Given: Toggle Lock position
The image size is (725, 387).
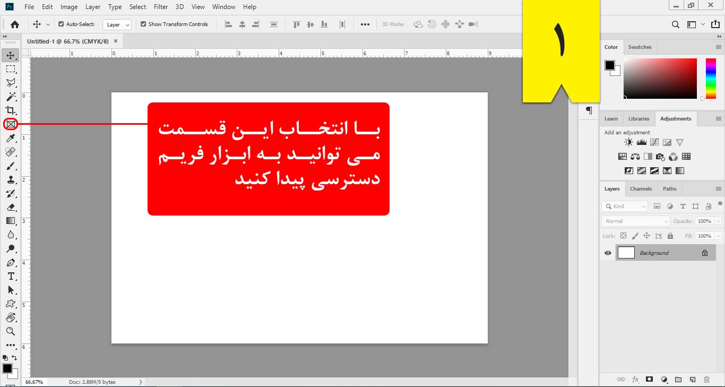Looking at the screenshot, I should click(x=647, y=236).
